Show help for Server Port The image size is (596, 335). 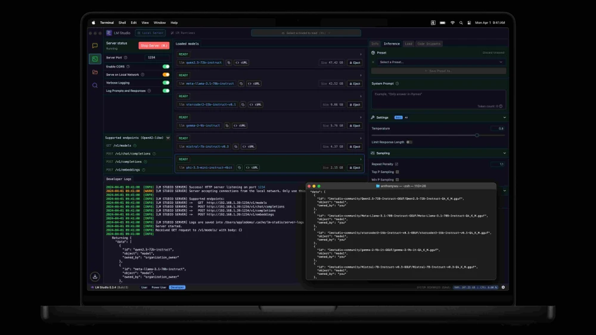(125, 57)
